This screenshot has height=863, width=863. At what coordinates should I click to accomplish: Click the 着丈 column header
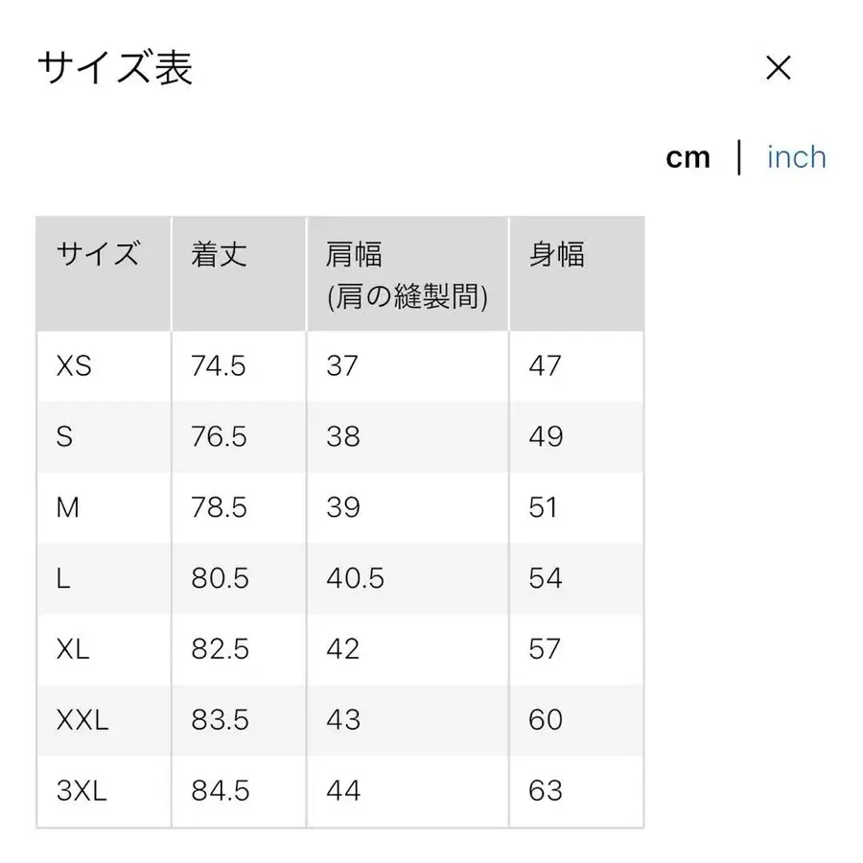click(221, 254)
